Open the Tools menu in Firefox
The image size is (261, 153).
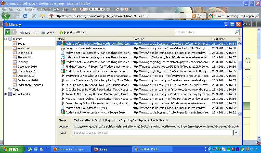(x=56, y=9)
